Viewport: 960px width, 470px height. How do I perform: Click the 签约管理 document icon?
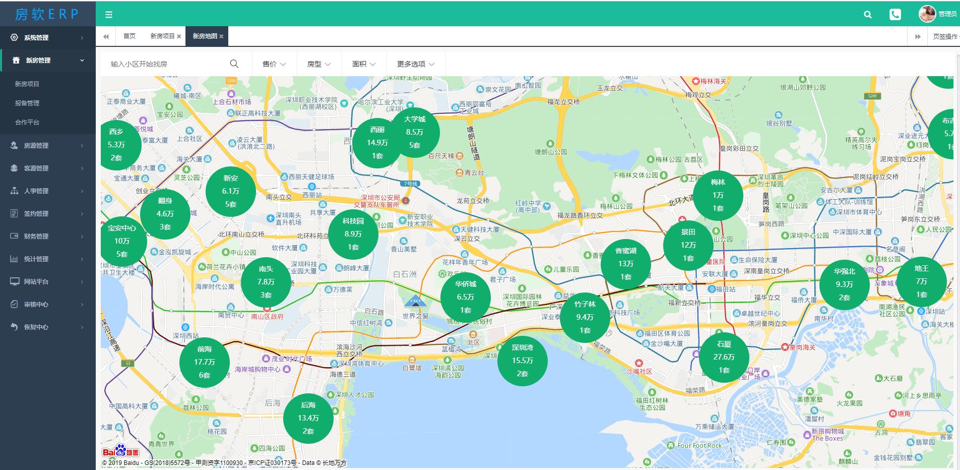pos(14,213)
